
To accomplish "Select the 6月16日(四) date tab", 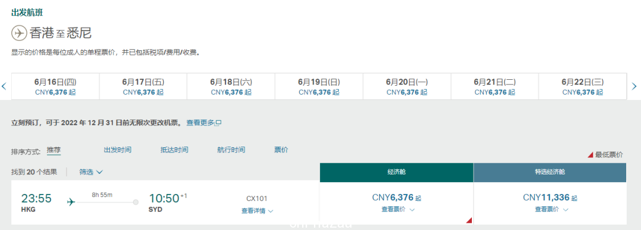I will [55, 86].
